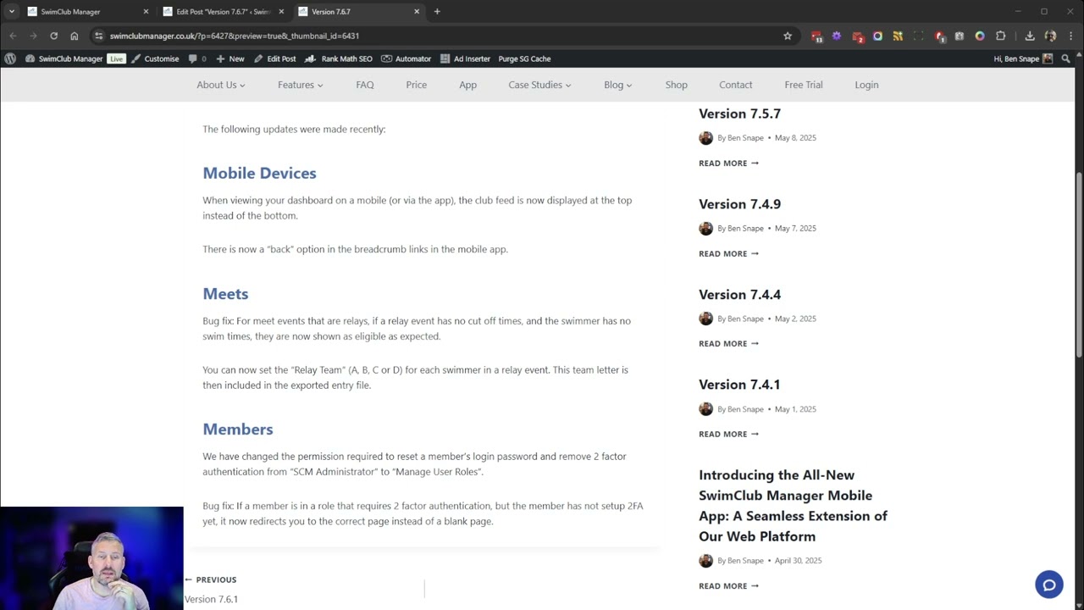
Task: Open the Chrome three-dot menu
Action: [1070, 36]
